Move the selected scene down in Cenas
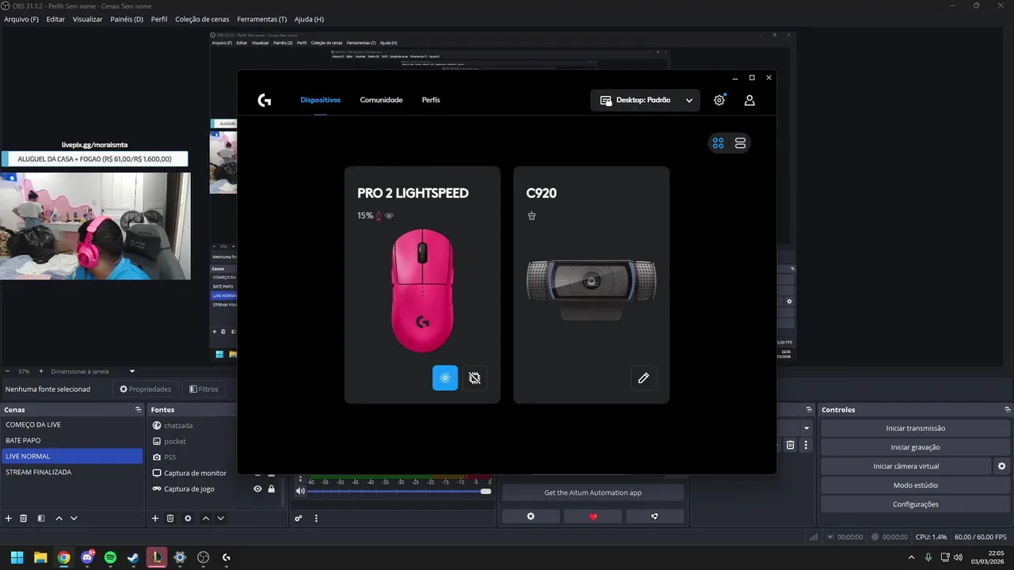The width and height of the screenshot is (1014, 570). click(x=74, y=519)
